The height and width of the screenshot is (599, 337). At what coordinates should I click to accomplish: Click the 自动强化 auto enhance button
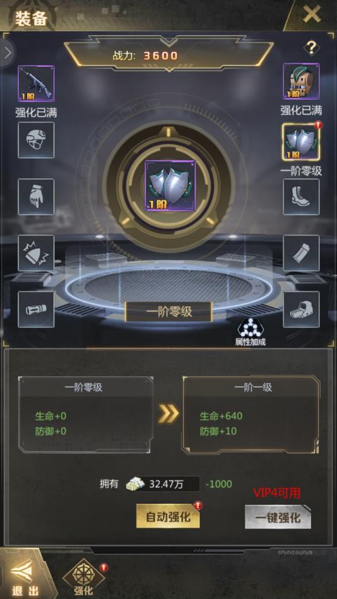click(x=168, y=517)
